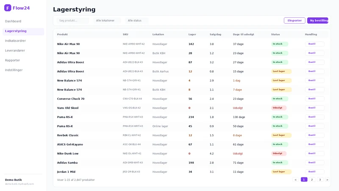The image size is (339, 191).
Task: Click Bestil for Nike Air Max 90 Butik KBH
Action: click(314, 53)
